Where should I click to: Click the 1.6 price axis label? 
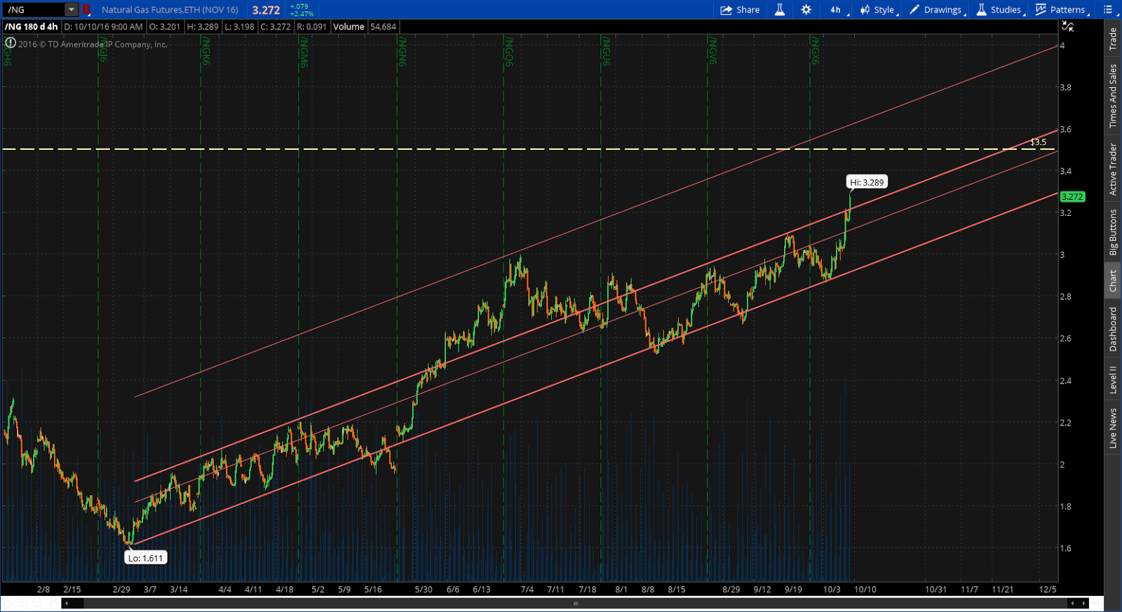1065,548
